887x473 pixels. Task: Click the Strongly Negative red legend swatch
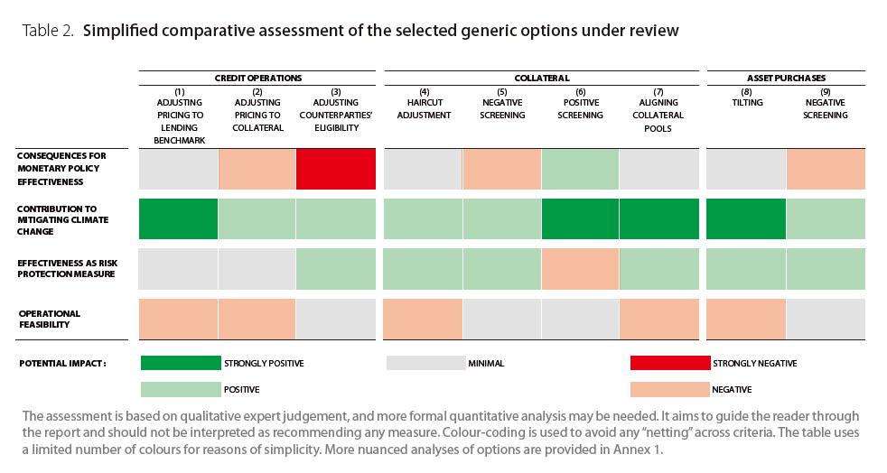[670, 363]
